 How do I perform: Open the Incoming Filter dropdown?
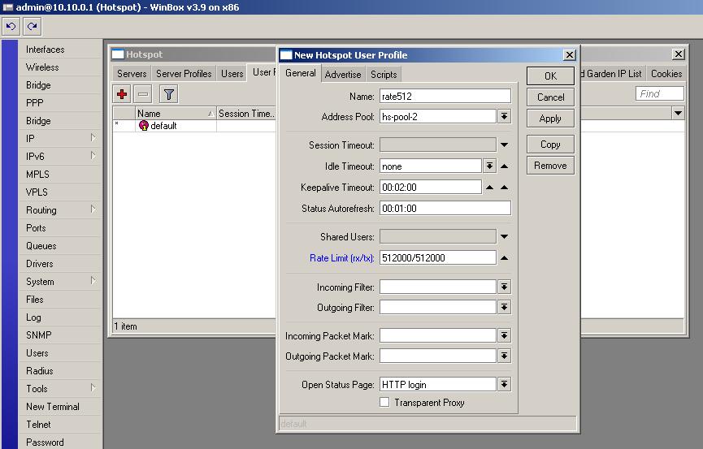pyautogui.click(x=504, y=287)
